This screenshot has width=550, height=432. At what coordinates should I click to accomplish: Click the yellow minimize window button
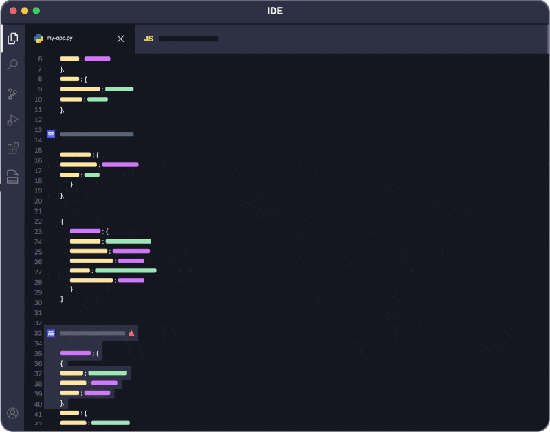pos(25,11)
